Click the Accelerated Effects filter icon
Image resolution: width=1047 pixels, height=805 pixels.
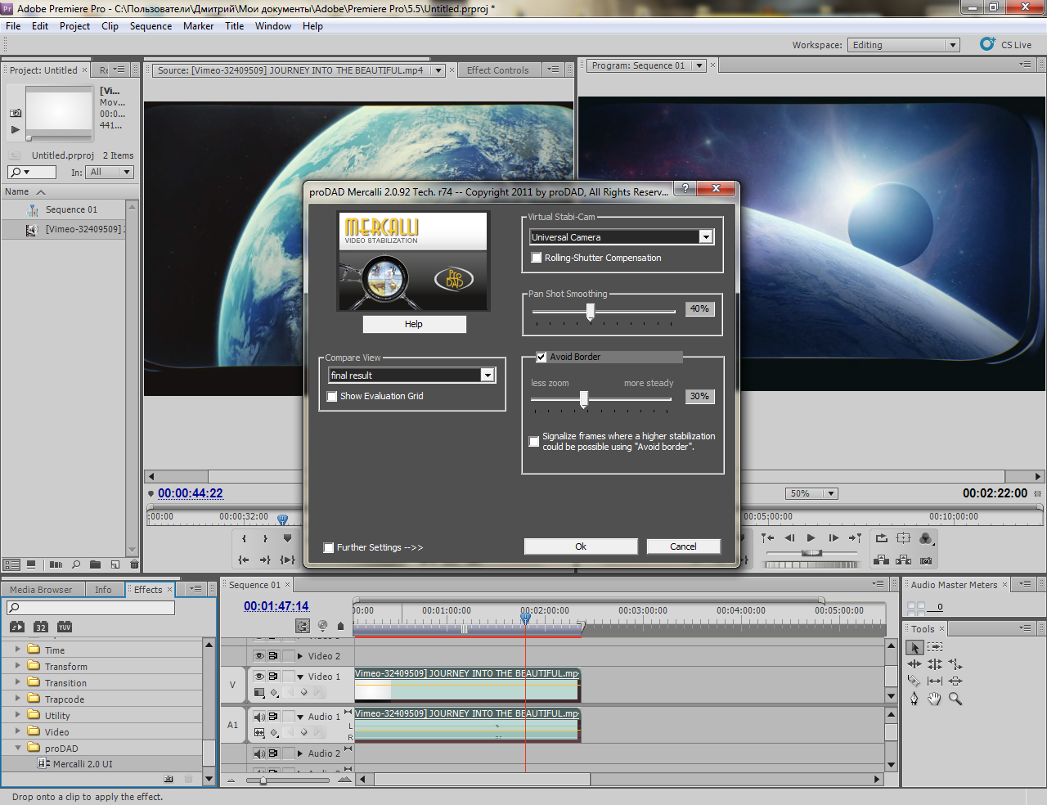(17, 627)
